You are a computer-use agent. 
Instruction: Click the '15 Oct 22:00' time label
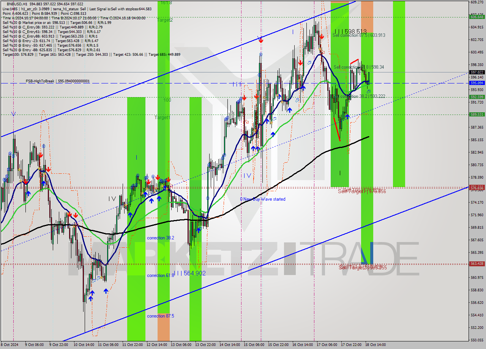click(278, 345)
